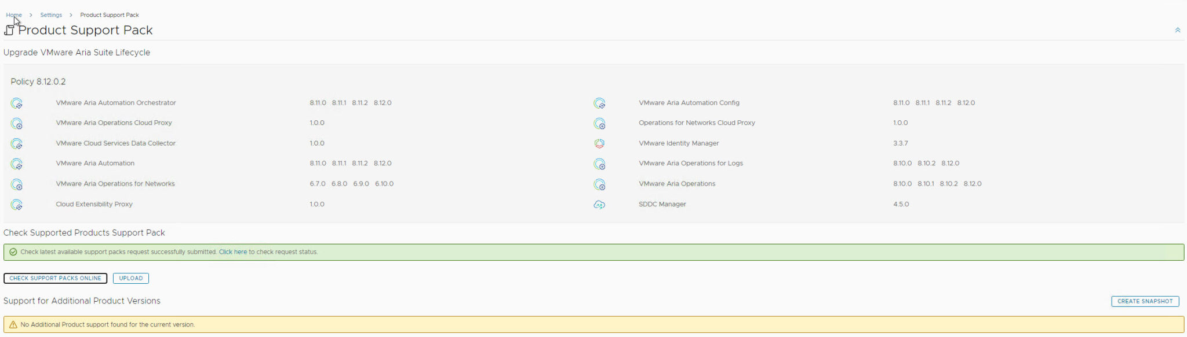Open the Upload support pack button
Viewport: 1187px width, 337px height.
131,278
